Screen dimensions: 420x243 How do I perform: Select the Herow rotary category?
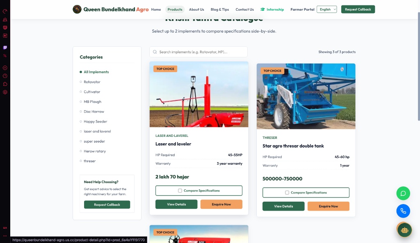[95, 151]
